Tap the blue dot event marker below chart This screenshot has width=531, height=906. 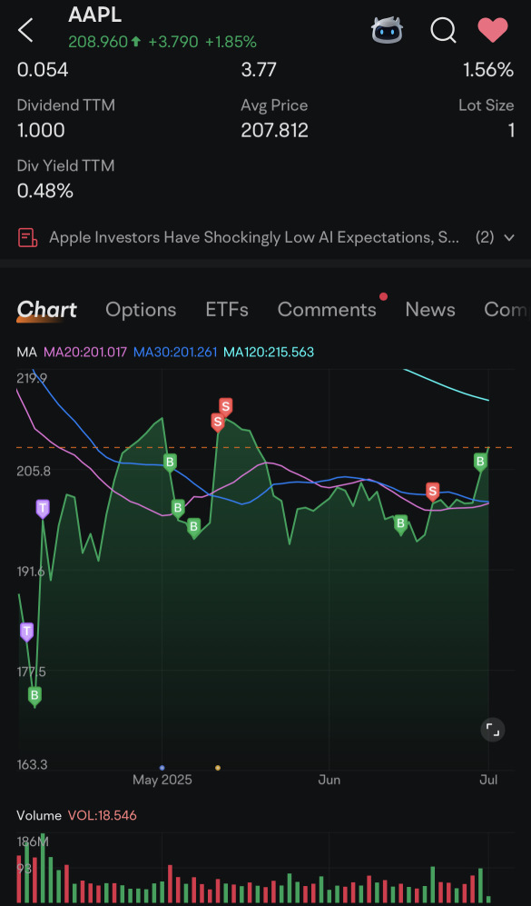tap(162, 768)
